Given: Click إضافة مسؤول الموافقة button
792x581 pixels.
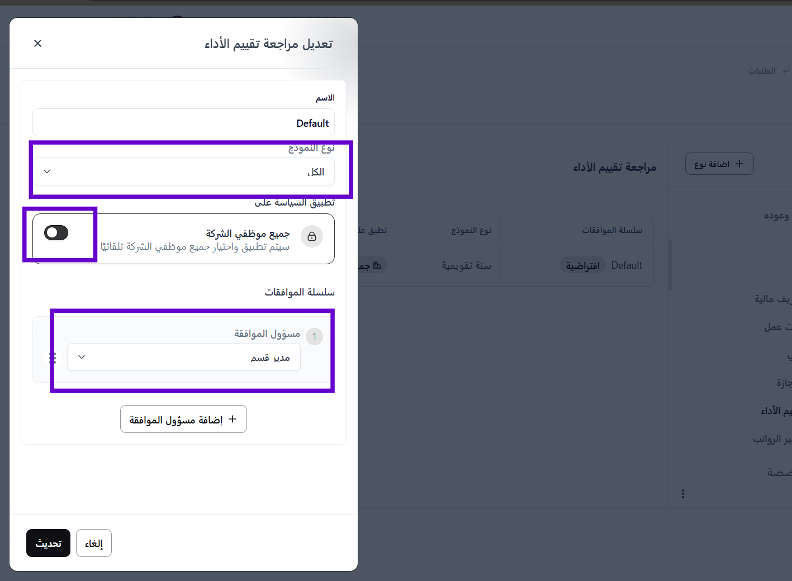Looking at the screenshot, I should pos(183,419).
